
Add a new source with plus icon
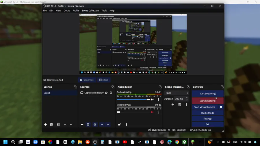click(x=82, y=124)
